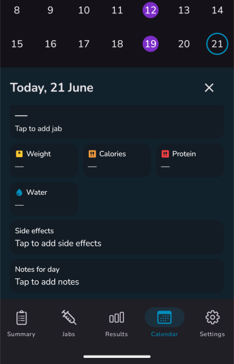
Task: Pick date 20 in the calendar
Action: coord(184,44)
